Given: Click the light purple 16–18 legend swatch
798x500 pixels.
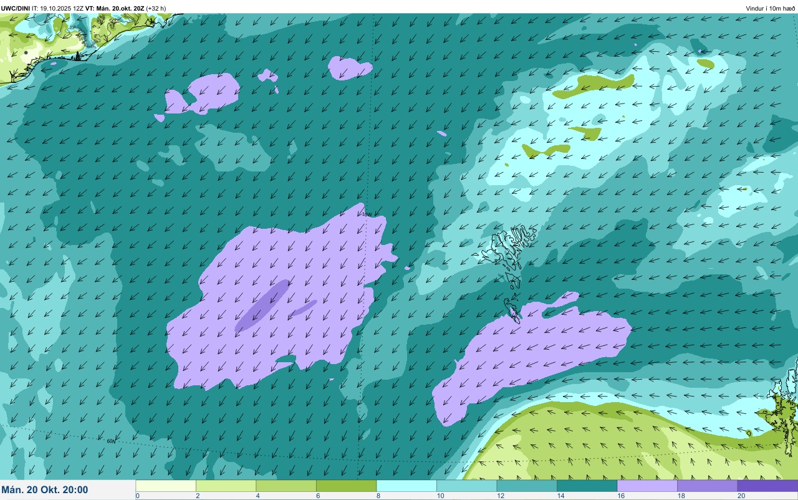Looking at the screenshot, I should tap(647, 486).
